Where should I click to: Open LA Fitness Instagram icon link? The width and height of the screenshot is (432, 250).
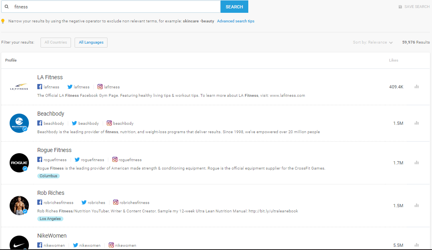click(100, 86)
